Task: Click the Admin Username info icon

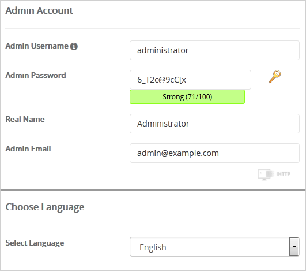Action: (74, 46)
